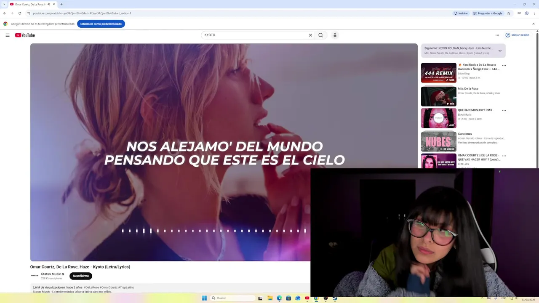539x303 pixels.
Task: Click the magnifier search button
Action: pyautogui.click(x=320, y=35)
